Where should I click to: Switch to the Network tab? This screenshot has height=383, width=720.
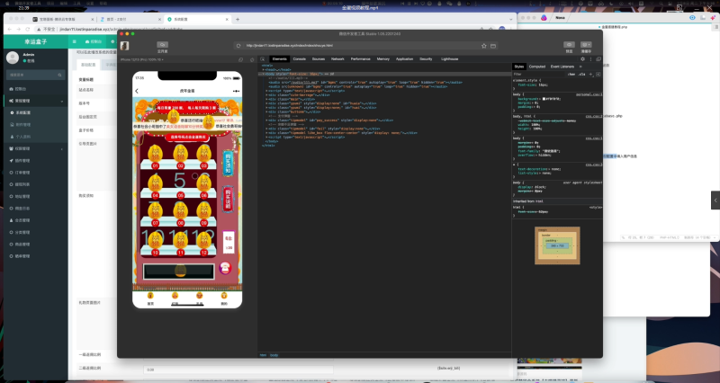tap(337, 59)
